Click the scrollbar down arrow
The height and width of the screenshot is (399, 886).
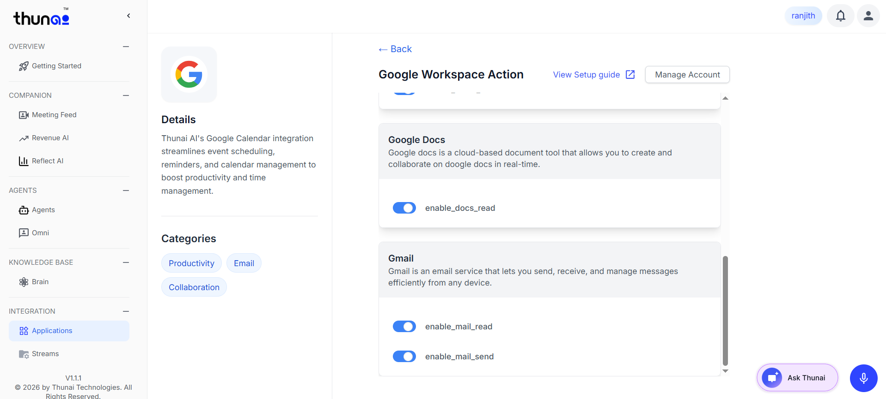pyautogui.click(x=725, y=371)
